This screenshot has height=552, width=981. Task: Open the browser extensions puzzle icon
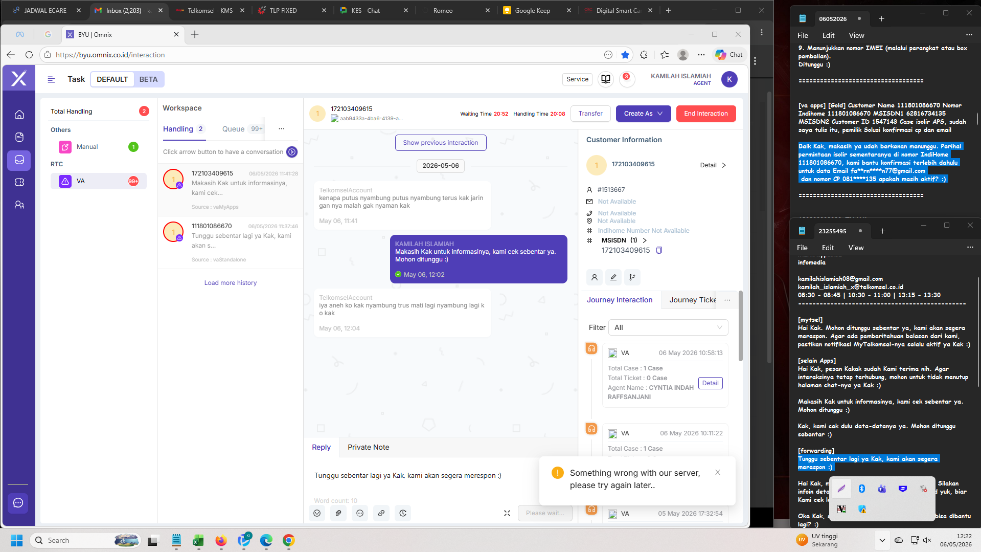[x=644, y=55]
